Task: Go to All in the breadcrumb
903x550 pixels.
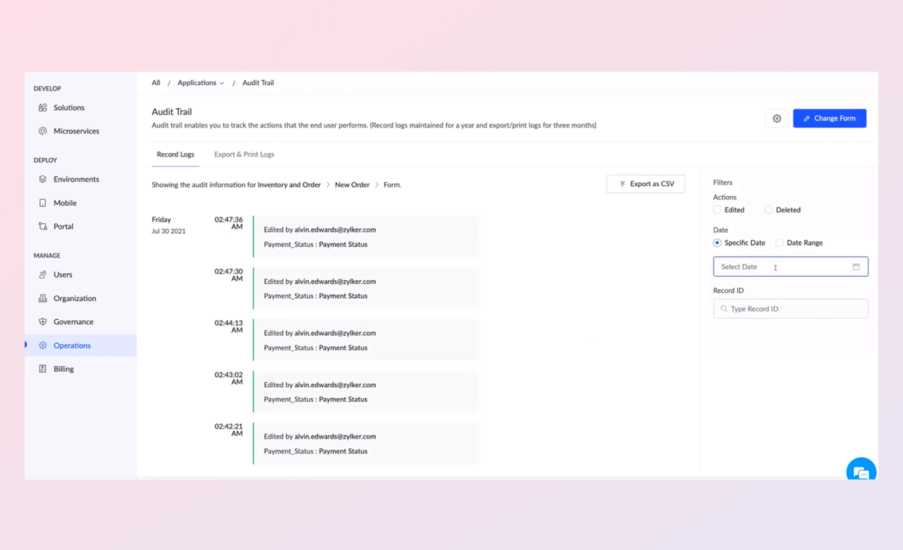Action: point(156,83)
